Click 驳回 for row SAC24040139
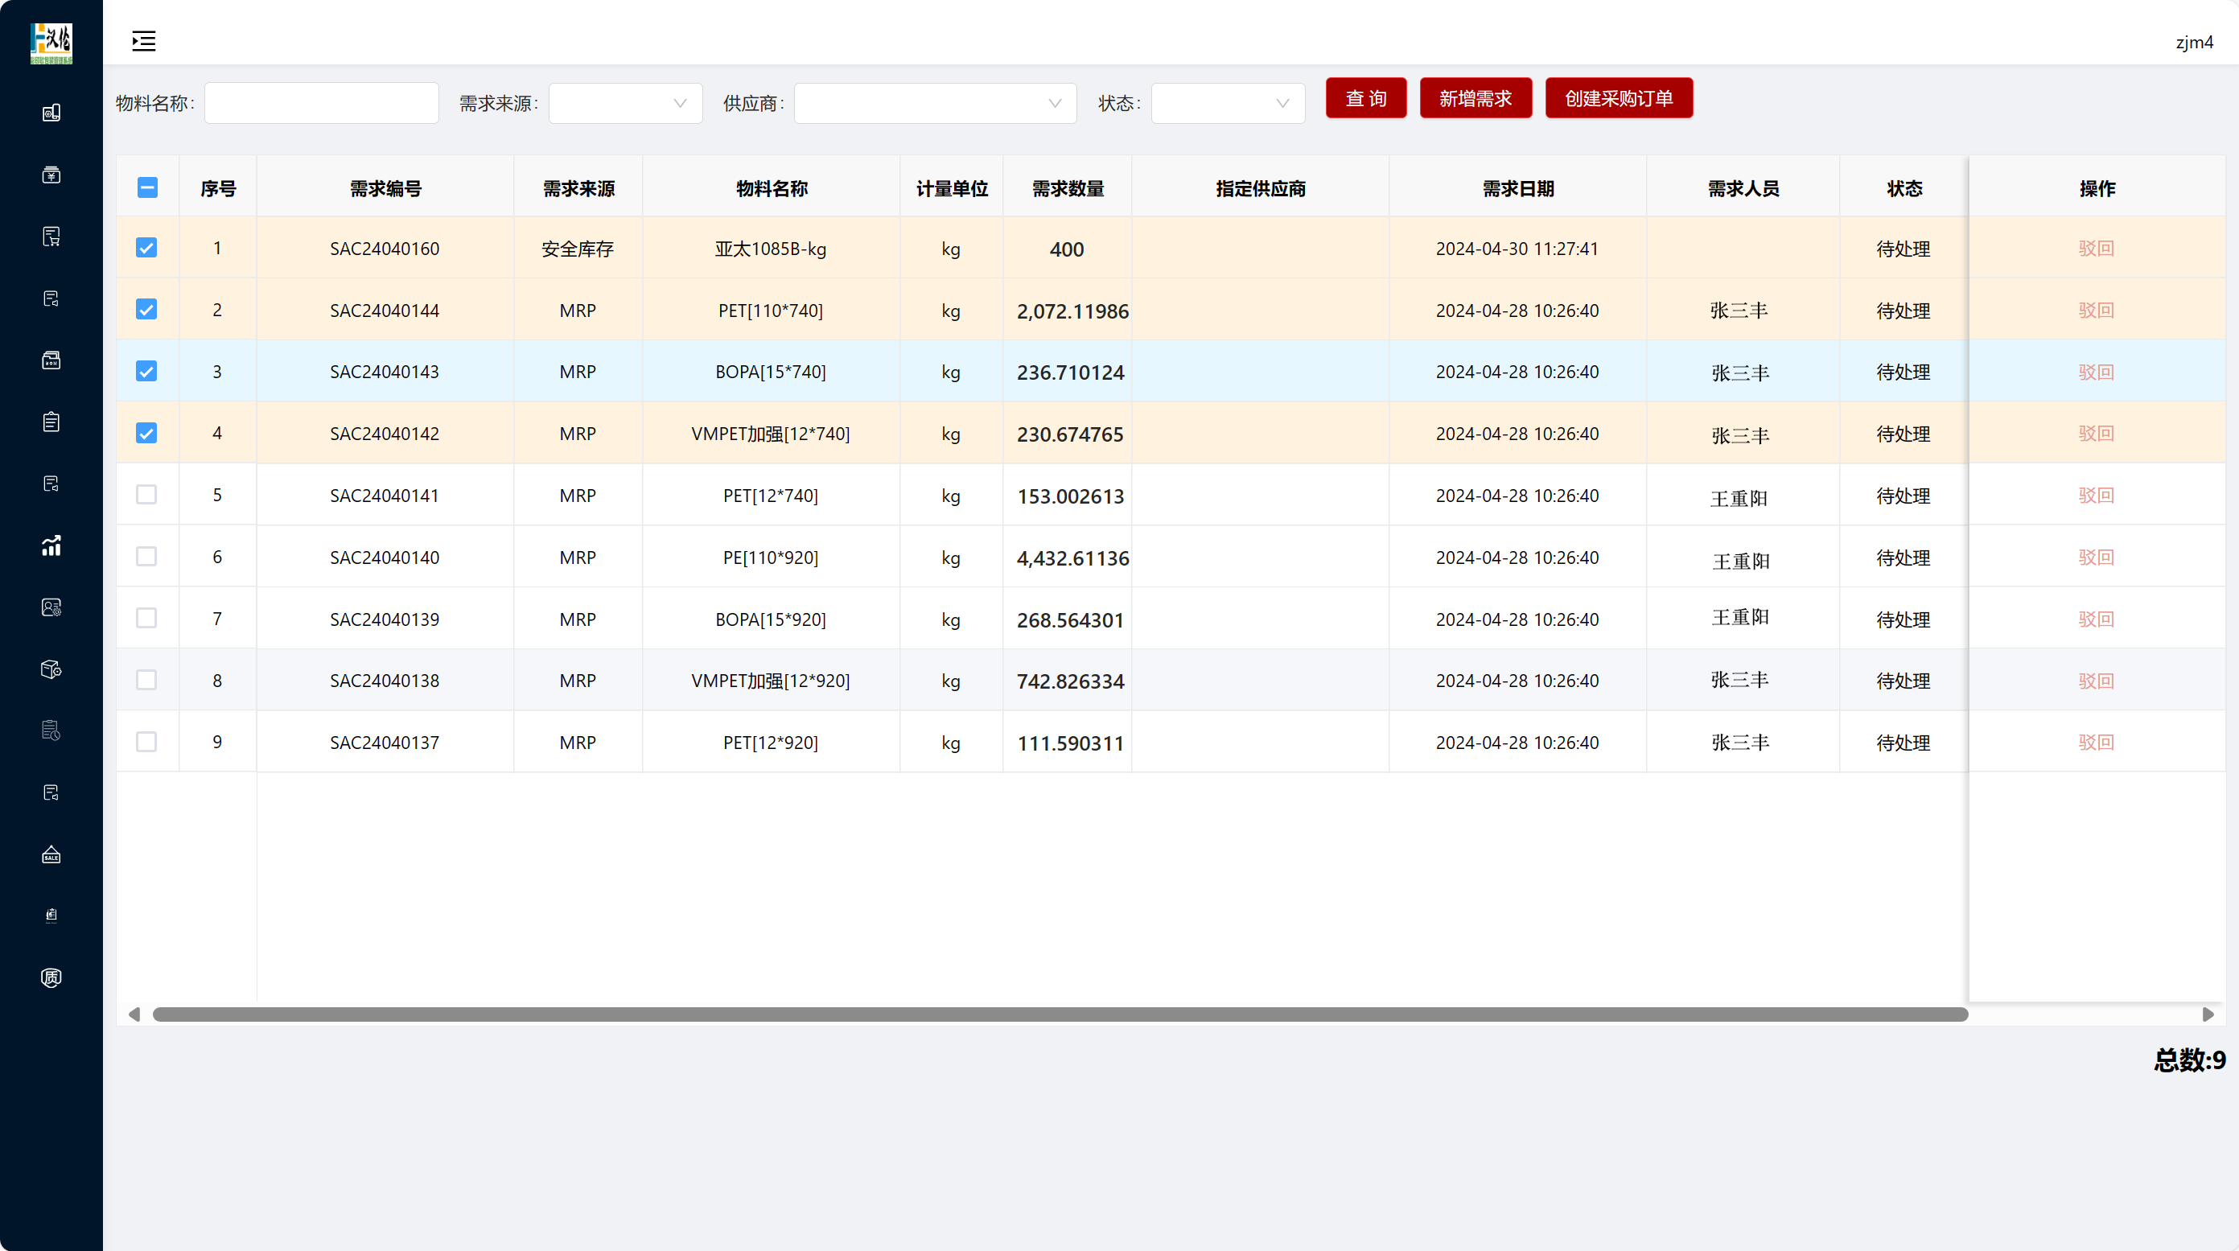The height and width of the screenshot is (1251, 2239). pos(2096,619)
